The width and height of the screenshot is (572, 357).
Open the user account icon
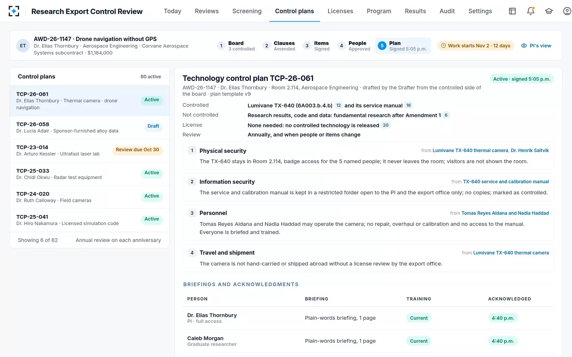567,11
